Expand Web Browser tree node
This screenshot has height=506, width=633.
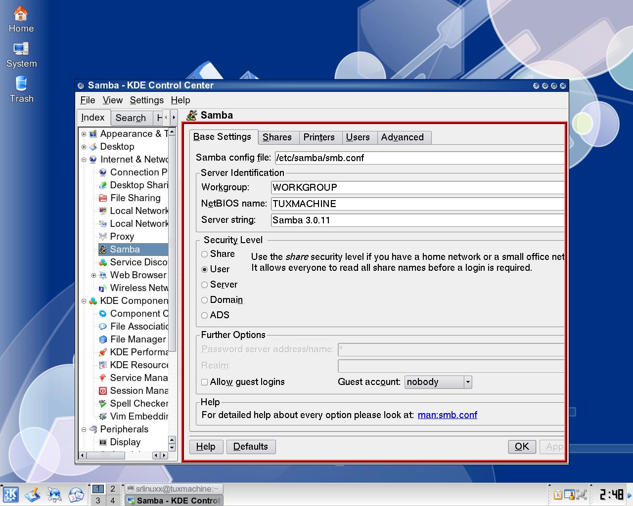point(93,275)
